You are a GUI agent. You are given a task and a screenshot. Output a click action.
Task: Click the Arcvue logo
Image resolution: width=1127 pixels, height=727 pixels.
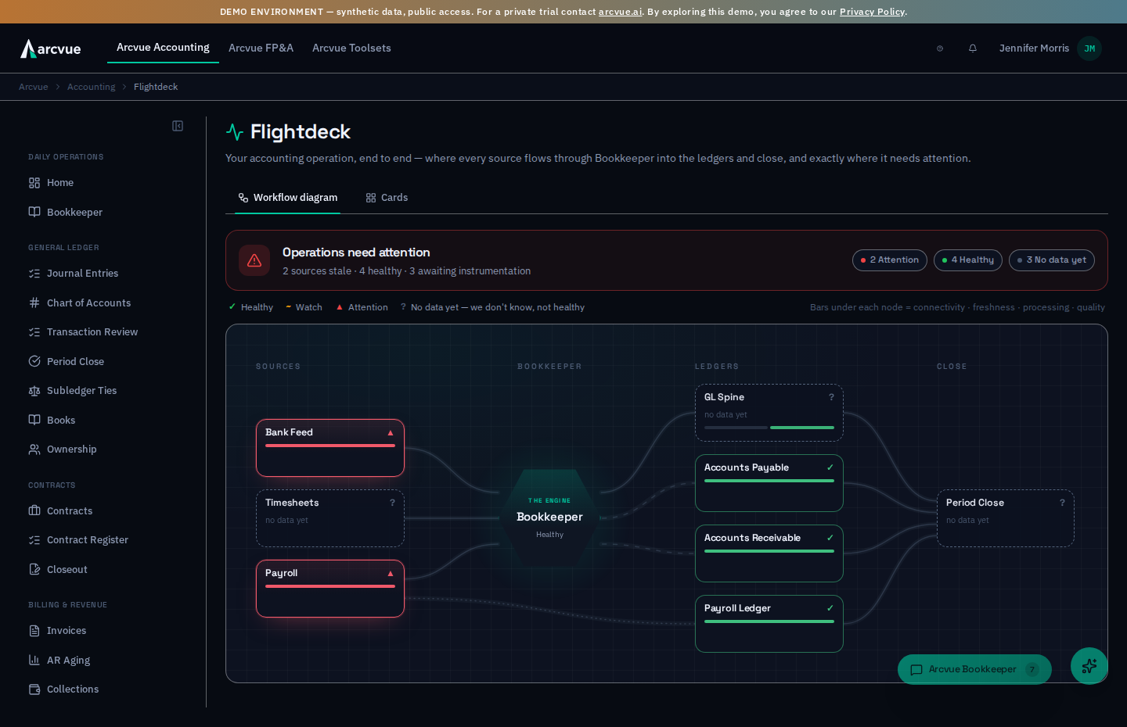tap(51, 48)
